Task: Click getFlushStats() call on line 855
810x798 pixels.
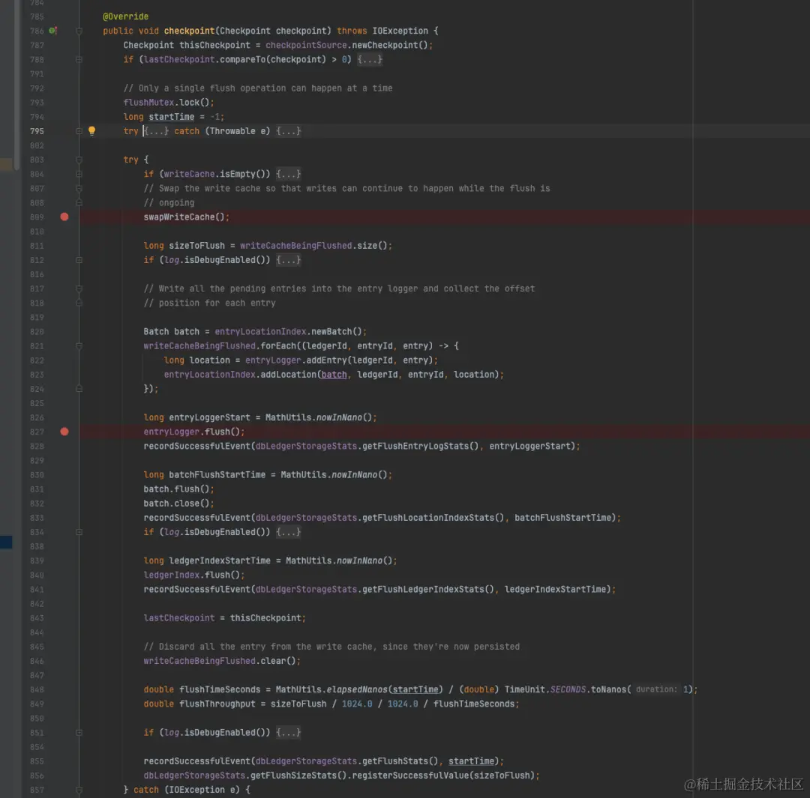Action: [x=400, y=761]
